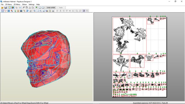This screenshot has width=185, height=104.
Task: Click the floppy disk save icon
Action: tap(5, 8)
